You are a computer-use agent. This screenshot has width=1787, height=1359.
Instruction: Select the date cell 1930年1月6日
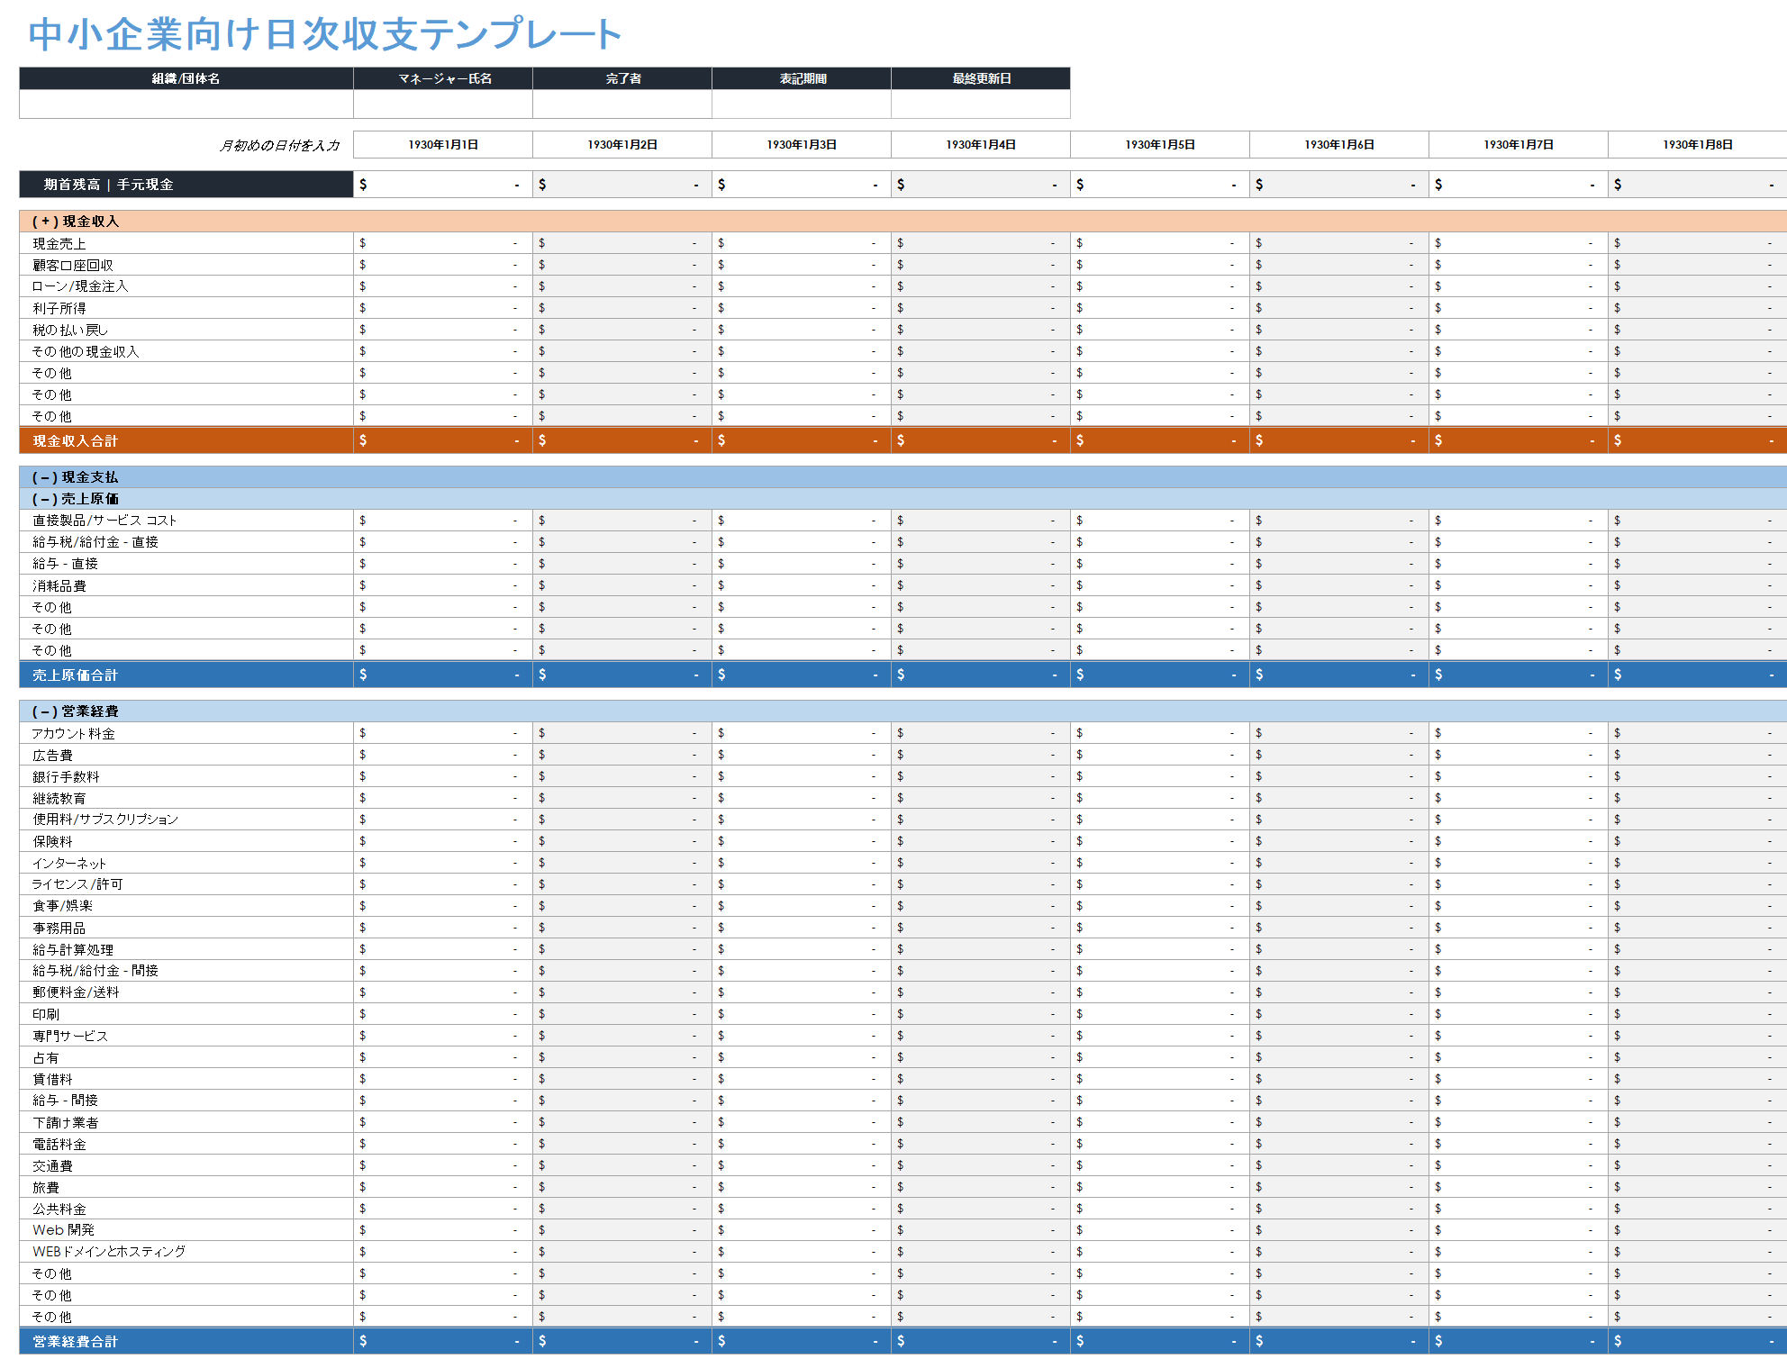(x=1339, y=144)
